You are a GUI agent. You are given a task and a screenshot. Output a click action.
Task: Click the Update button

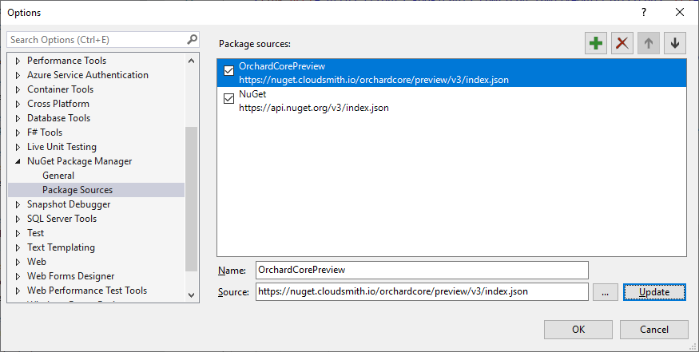(x=654, y=292)
